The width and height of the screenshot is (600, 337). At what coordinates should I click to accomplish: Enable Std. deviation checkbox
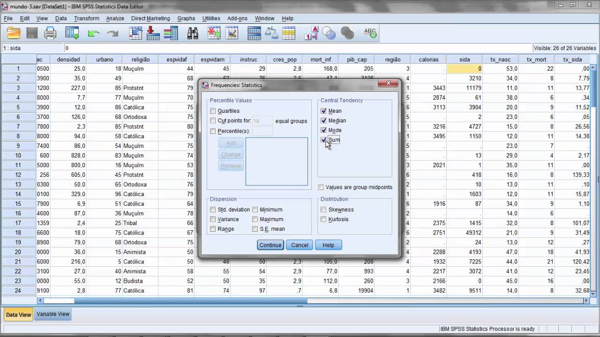(x=213, y=210)
